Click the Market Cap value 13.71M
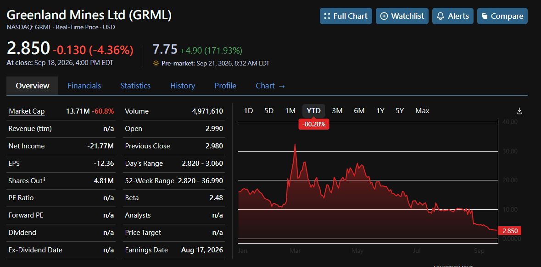541x267 pixels. pyautogui.click(x=78, y=111)
